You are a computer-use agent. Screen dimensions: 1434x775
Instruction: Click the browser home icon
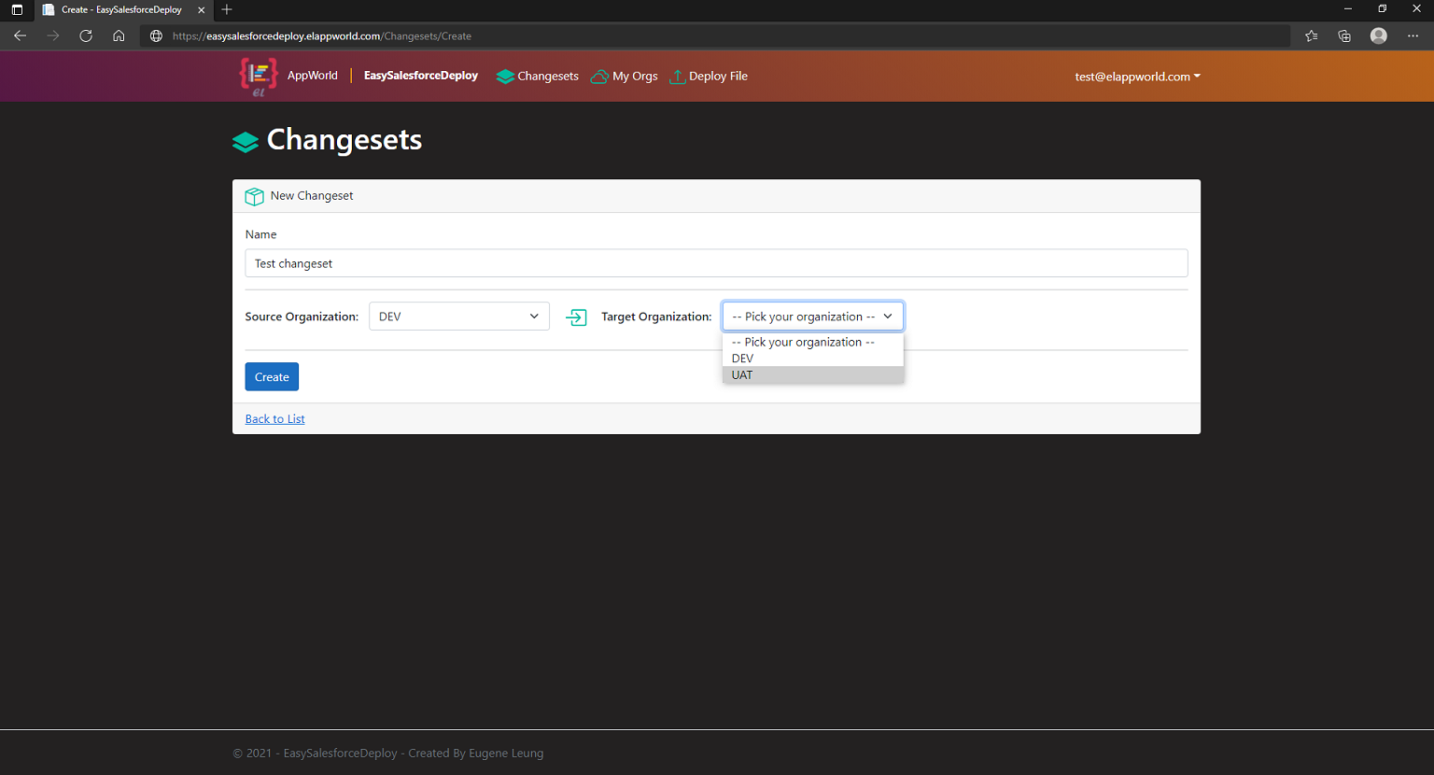(119, 35)
